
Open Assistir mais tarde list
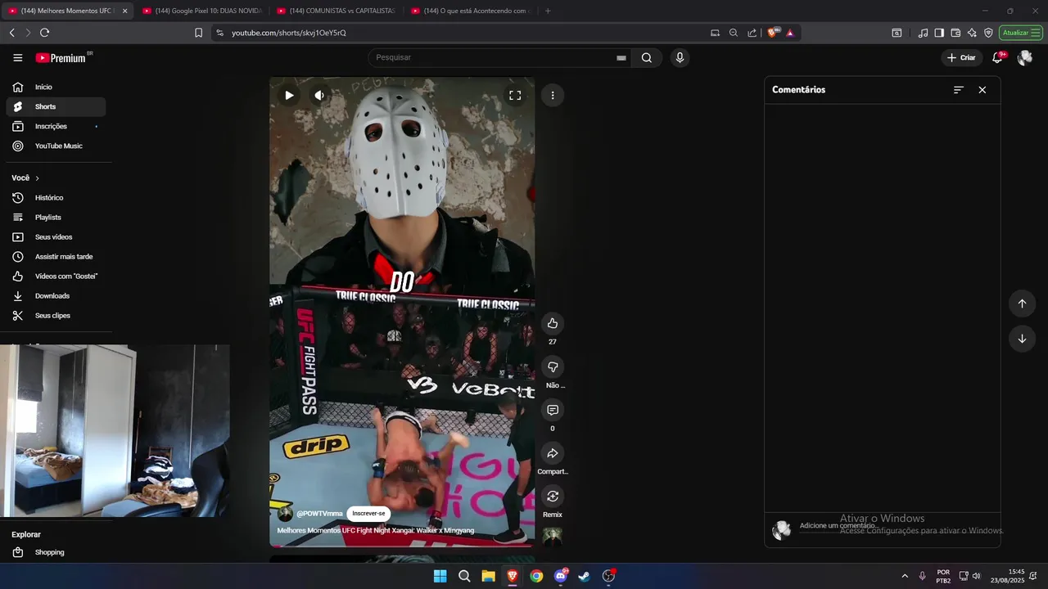click(x=56, y=257)
